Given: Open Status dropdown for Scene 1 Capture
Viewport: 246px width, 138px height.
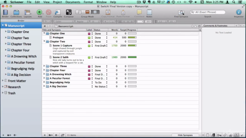Looking at the screenshot, I should [101, 46].
